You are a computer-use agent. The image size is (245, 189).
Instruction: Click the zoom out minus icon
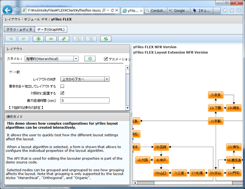click(x=51, y=39)
